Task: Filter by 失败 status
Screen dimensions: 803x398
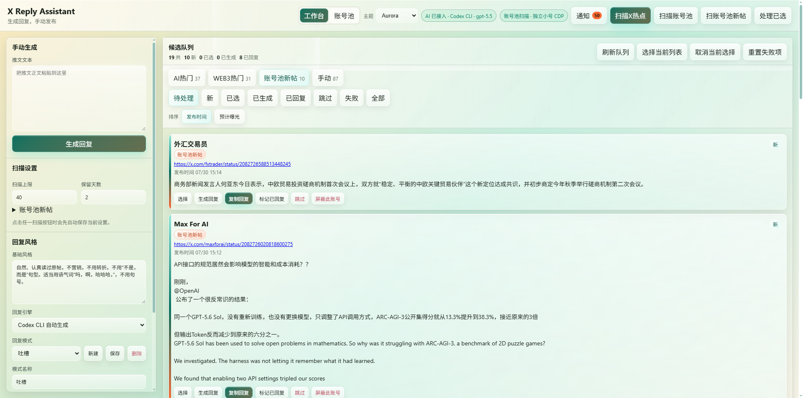Action: [x=352, y=98]
